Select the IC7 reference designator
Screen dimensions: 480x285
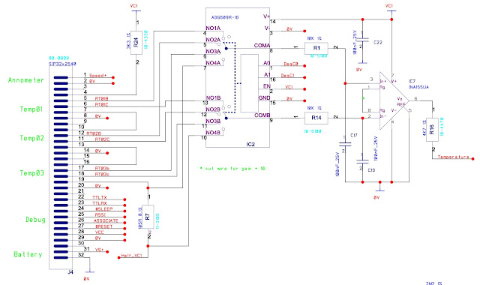click(412, 82)
